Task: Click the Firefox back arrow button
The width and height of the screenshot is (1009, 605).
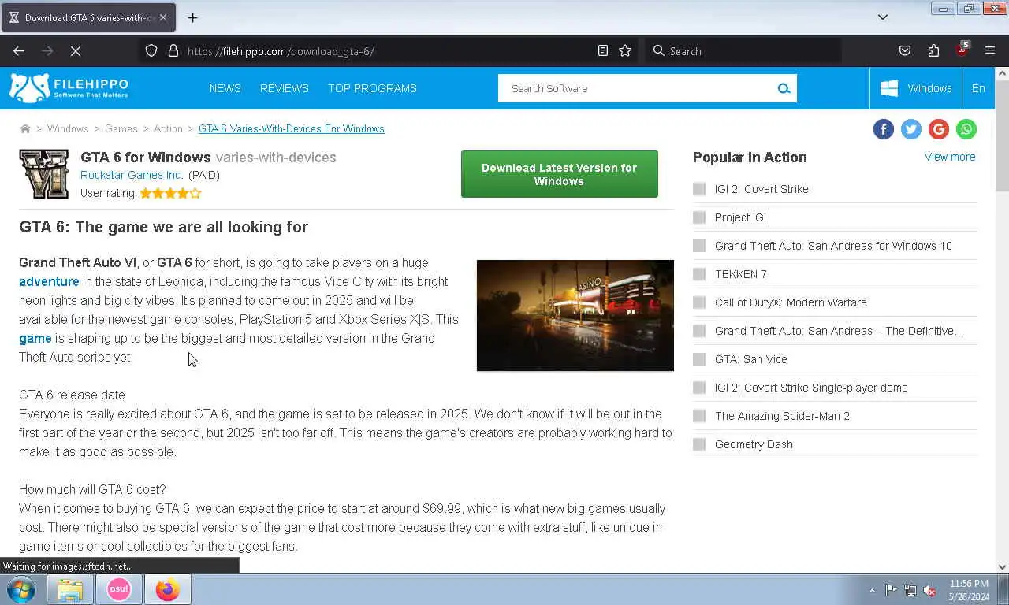Action: (19, 51)
